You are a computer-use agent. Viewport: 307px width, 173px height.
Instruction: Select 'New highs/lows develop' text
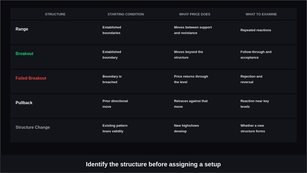tap(187, 128)
